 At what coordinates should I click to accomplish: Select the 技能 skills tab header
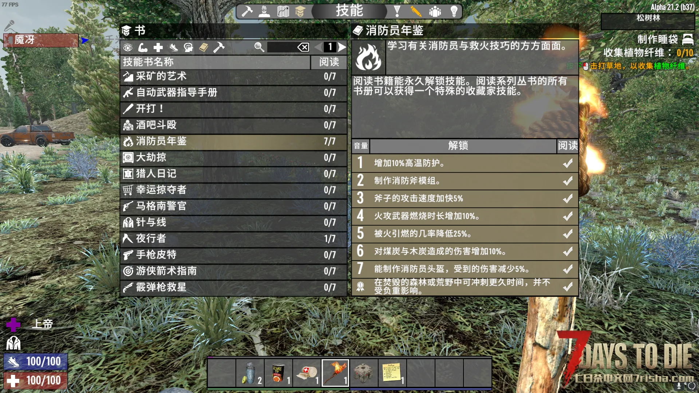tap(349, 11)
